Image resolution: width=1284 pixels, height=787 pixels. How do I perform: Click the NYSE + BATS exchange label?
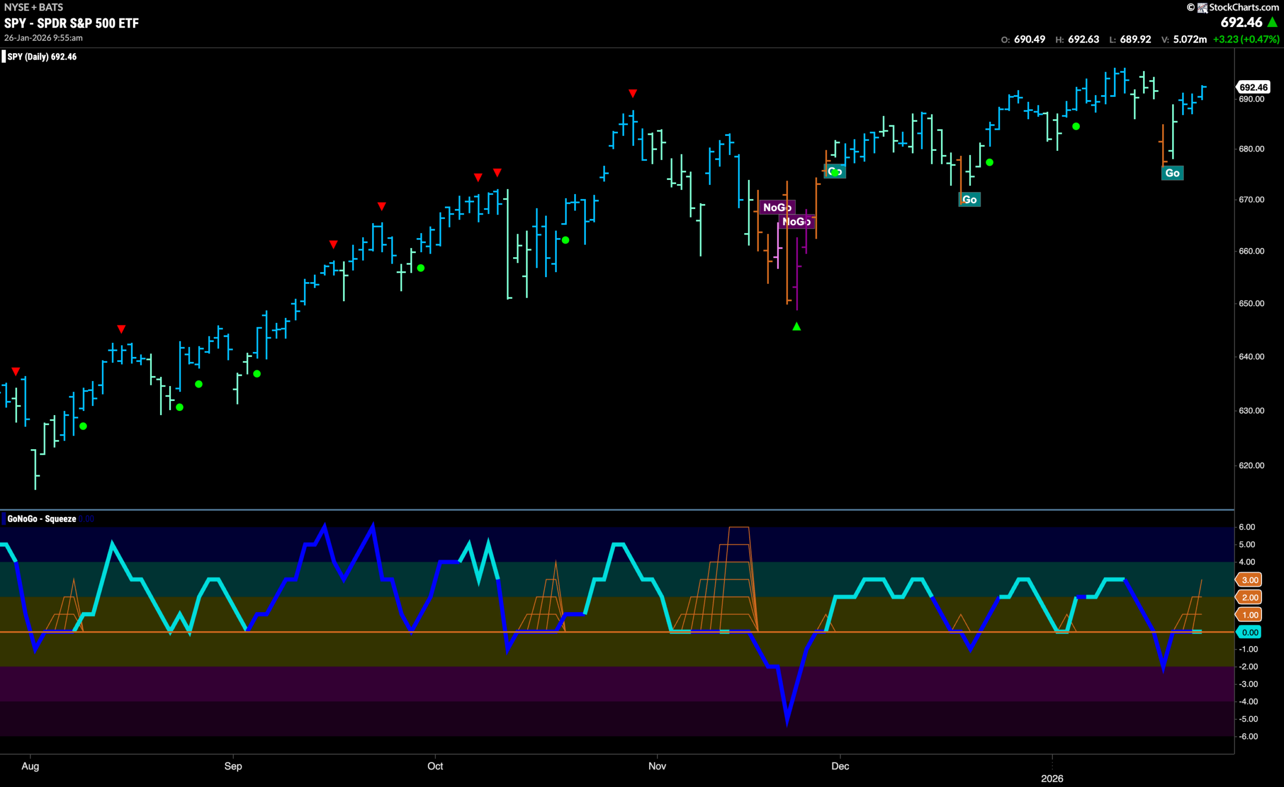point(33,8)
